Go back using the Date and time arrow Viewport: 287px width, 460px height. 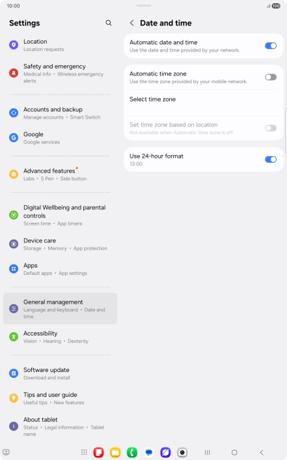point(132,23)
